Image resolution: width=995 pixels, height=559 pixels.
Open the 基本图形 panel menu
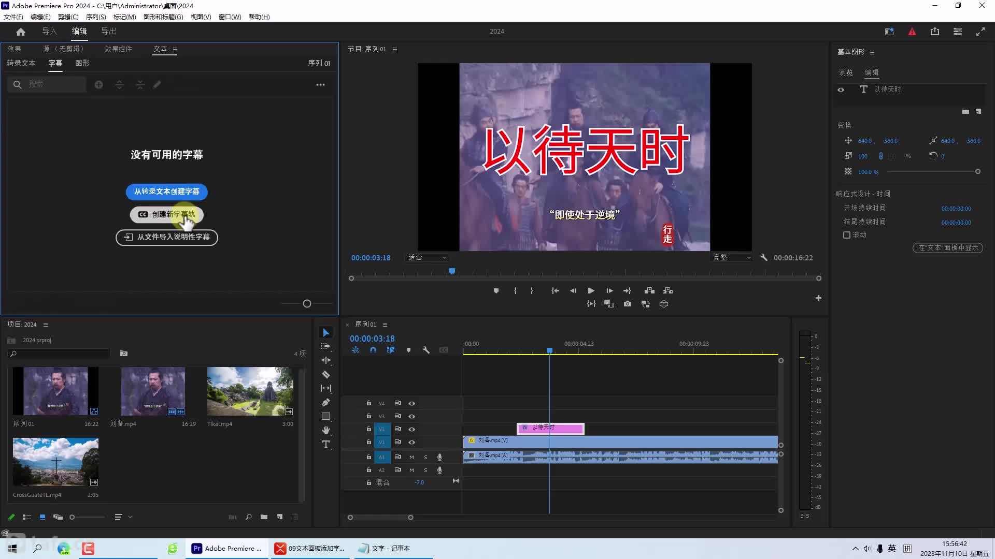[872, 52]
